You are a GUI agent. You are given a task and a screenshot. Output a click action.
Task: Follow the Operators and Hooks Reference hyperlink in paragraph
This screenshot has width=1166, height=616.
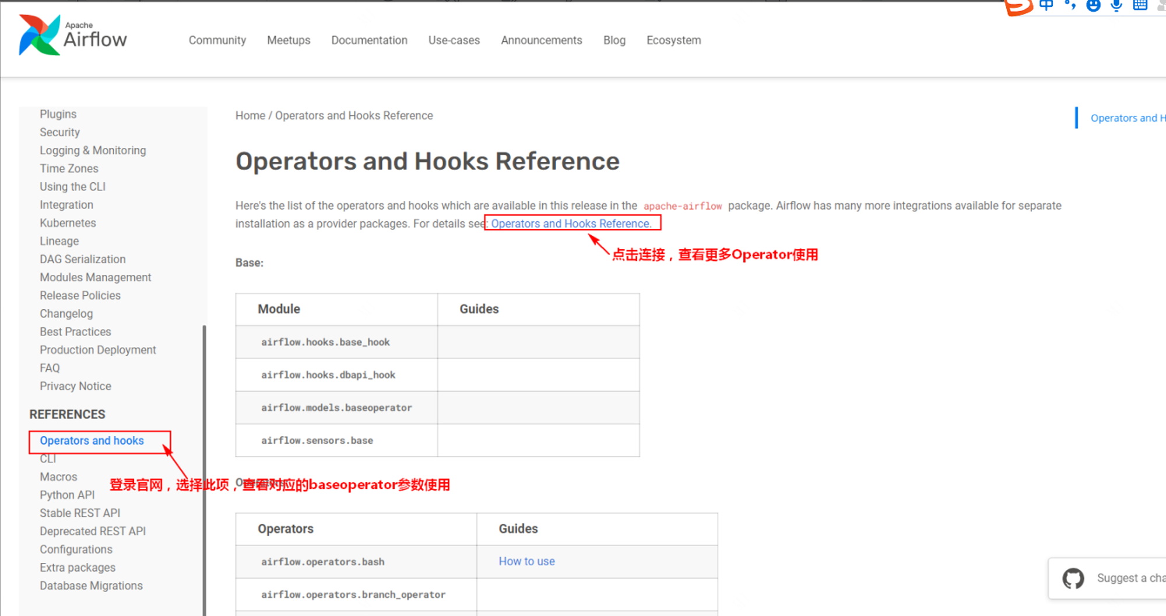click(571, 224)
